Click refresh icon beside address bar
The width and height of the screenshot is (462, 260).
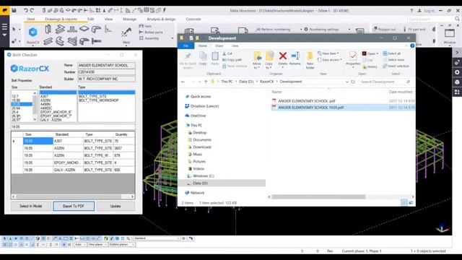[353, 82]
